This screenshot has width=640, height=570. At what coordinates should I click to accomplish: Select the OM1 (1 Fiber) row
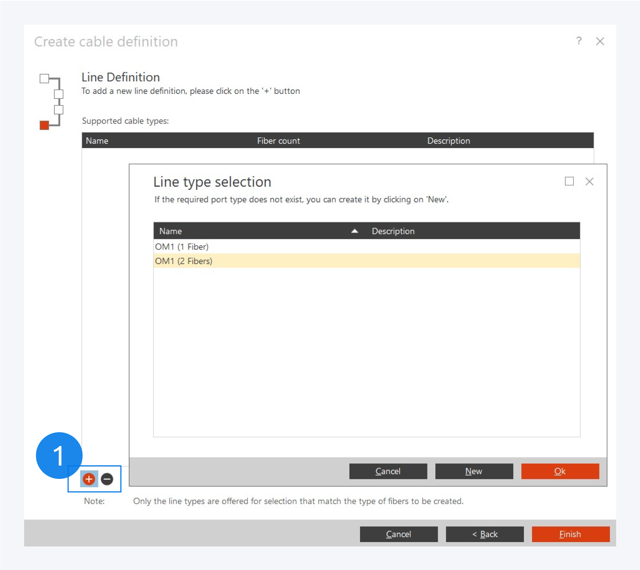point(182,247)
